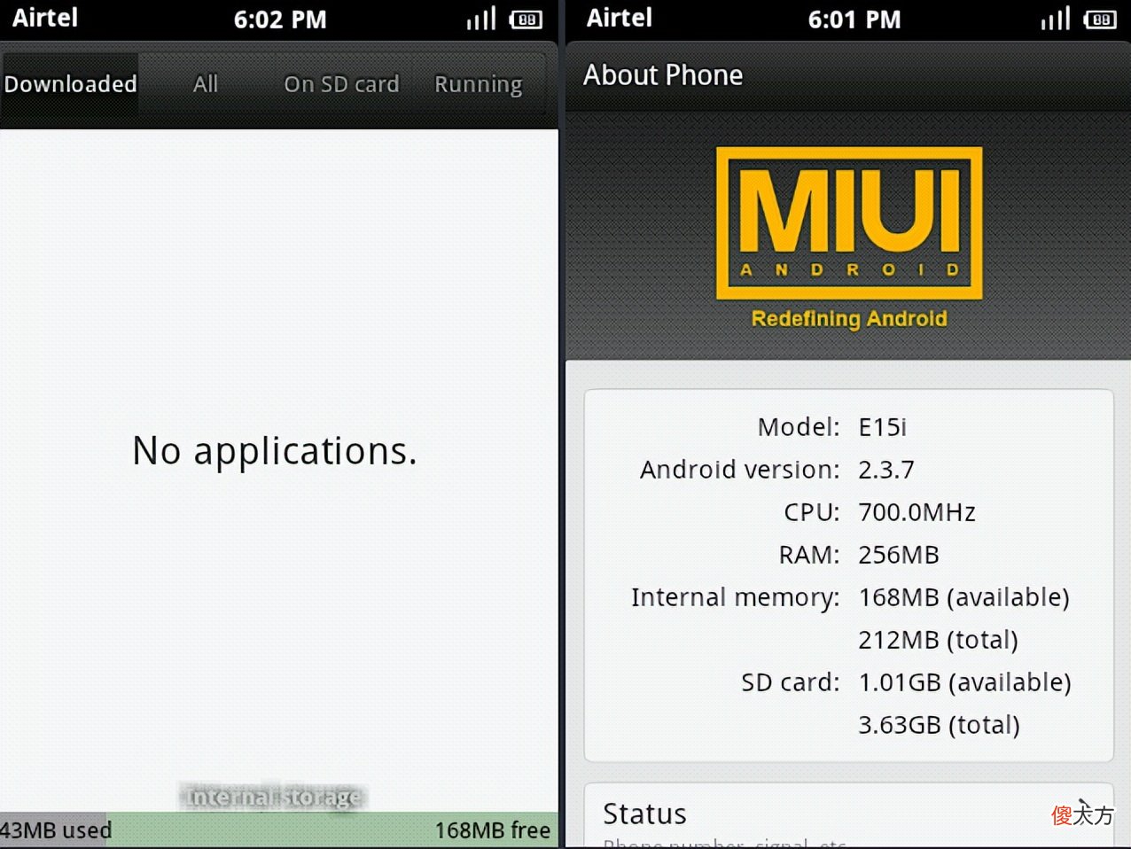Viewport: 1131px width, 849px height.
Task: Tap the 6:02 PM clock
Action: [280, 19]
